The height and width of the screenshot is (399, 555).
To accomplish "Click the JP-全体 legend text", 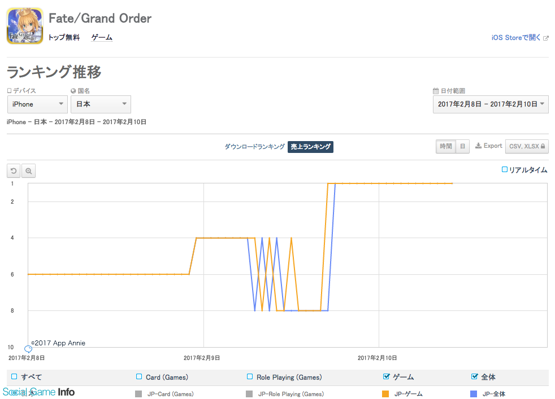I will [x=494, y=394].
